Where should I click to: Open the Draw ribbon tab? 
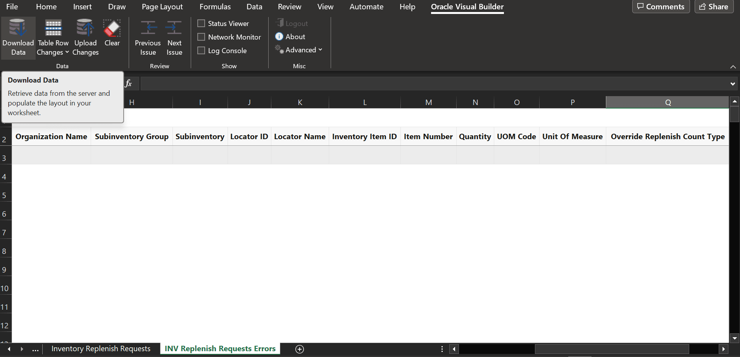(x=117, y=7)
